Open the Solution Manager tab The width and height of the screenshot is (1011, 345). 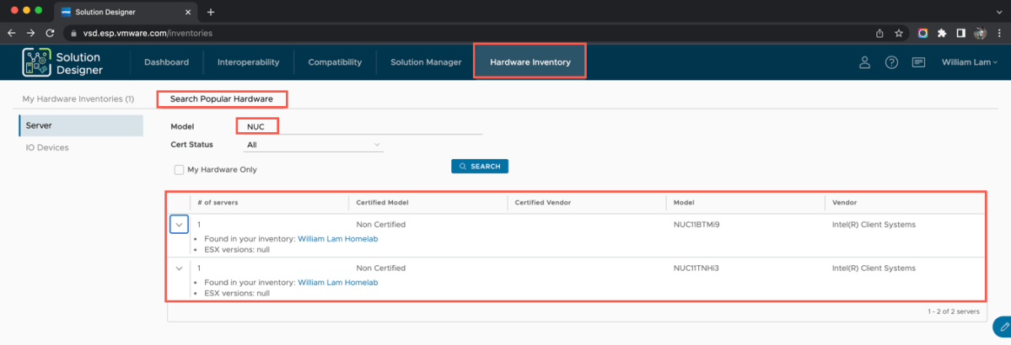426,62
